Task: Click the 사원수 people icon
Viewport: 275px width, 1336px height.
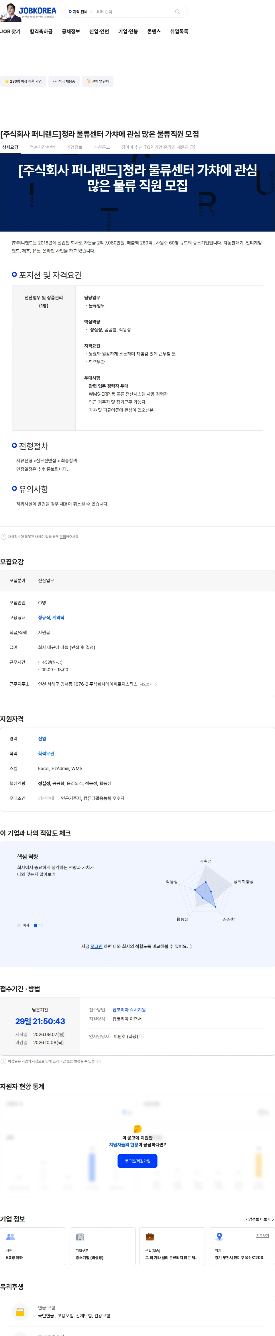Action: click(10, 1237)
